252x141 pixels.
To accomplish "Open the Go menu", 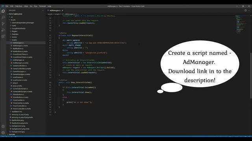I will click(x=31, y=6).
